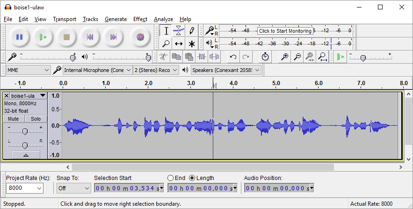Click the Silence audio icon
413x209 pixels.
(x=214, y=57)
